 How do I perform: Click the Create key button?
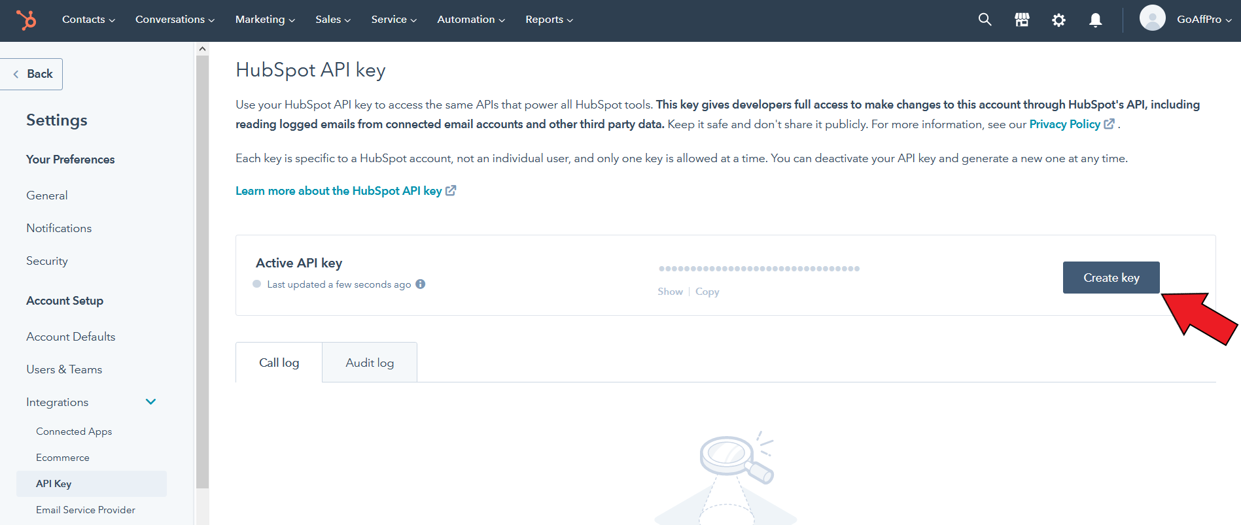(1111, 277)
